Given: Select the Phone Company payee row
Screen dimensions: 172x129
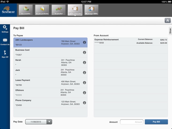Looking at the screenshot, I should 50,103.
